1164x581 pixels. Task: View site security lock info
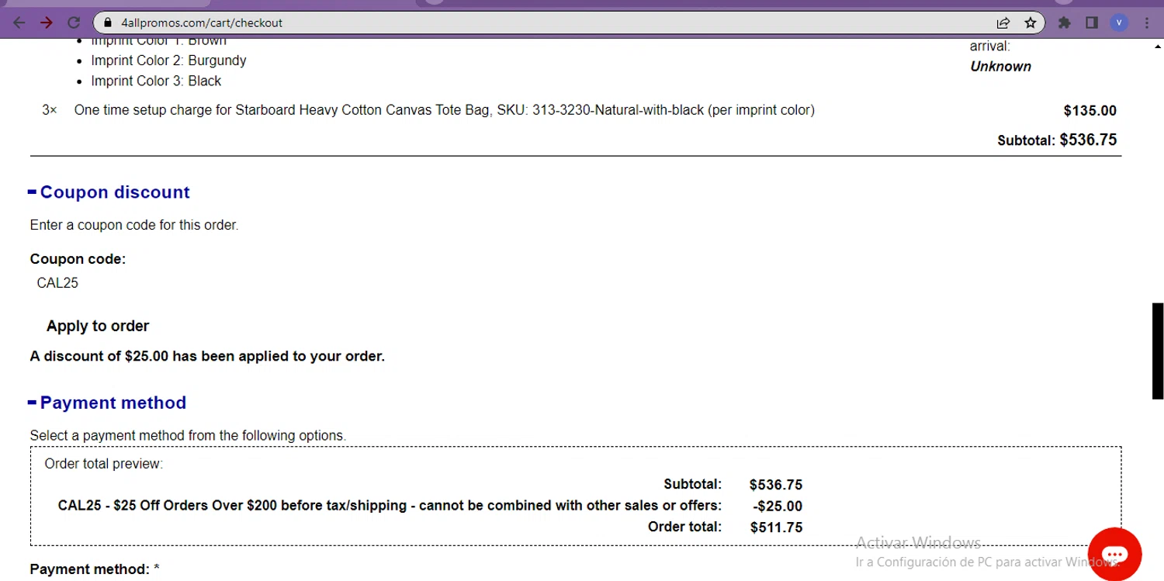click(x=108, y=22)
